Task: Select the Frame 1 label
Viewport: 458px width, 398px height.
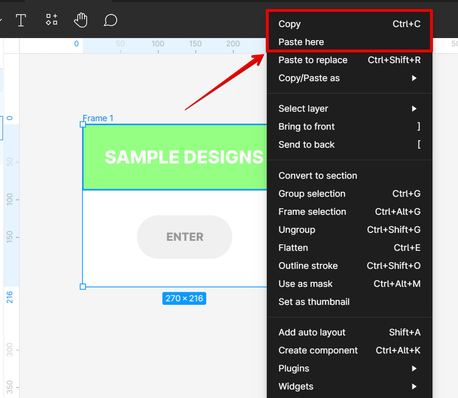Action: pyautogui.click(x=98, y=118)
